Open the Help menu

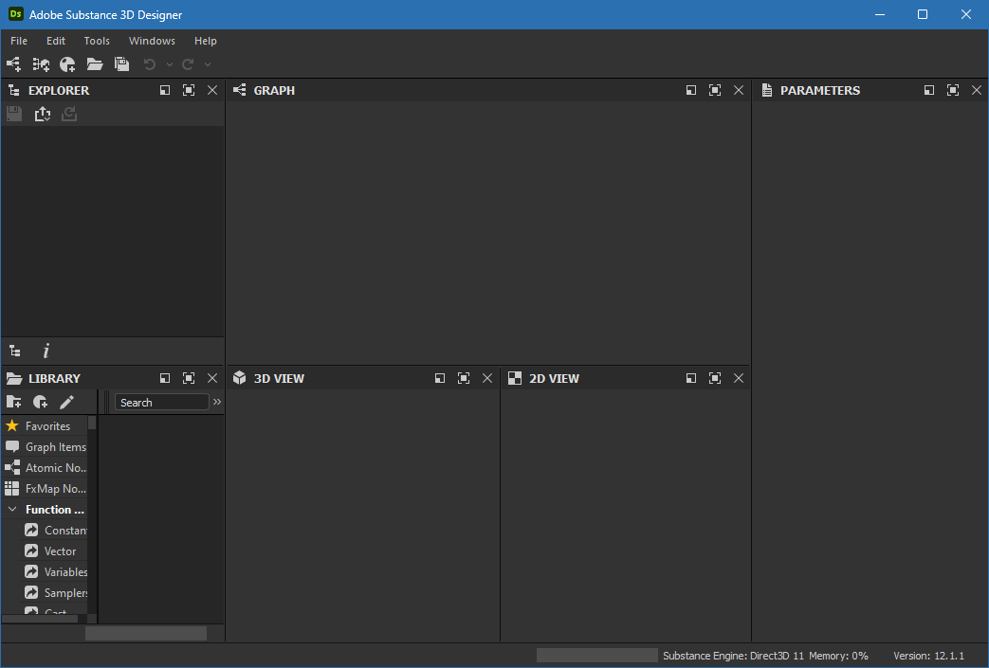pyautogui.click(x=206, y=41)
